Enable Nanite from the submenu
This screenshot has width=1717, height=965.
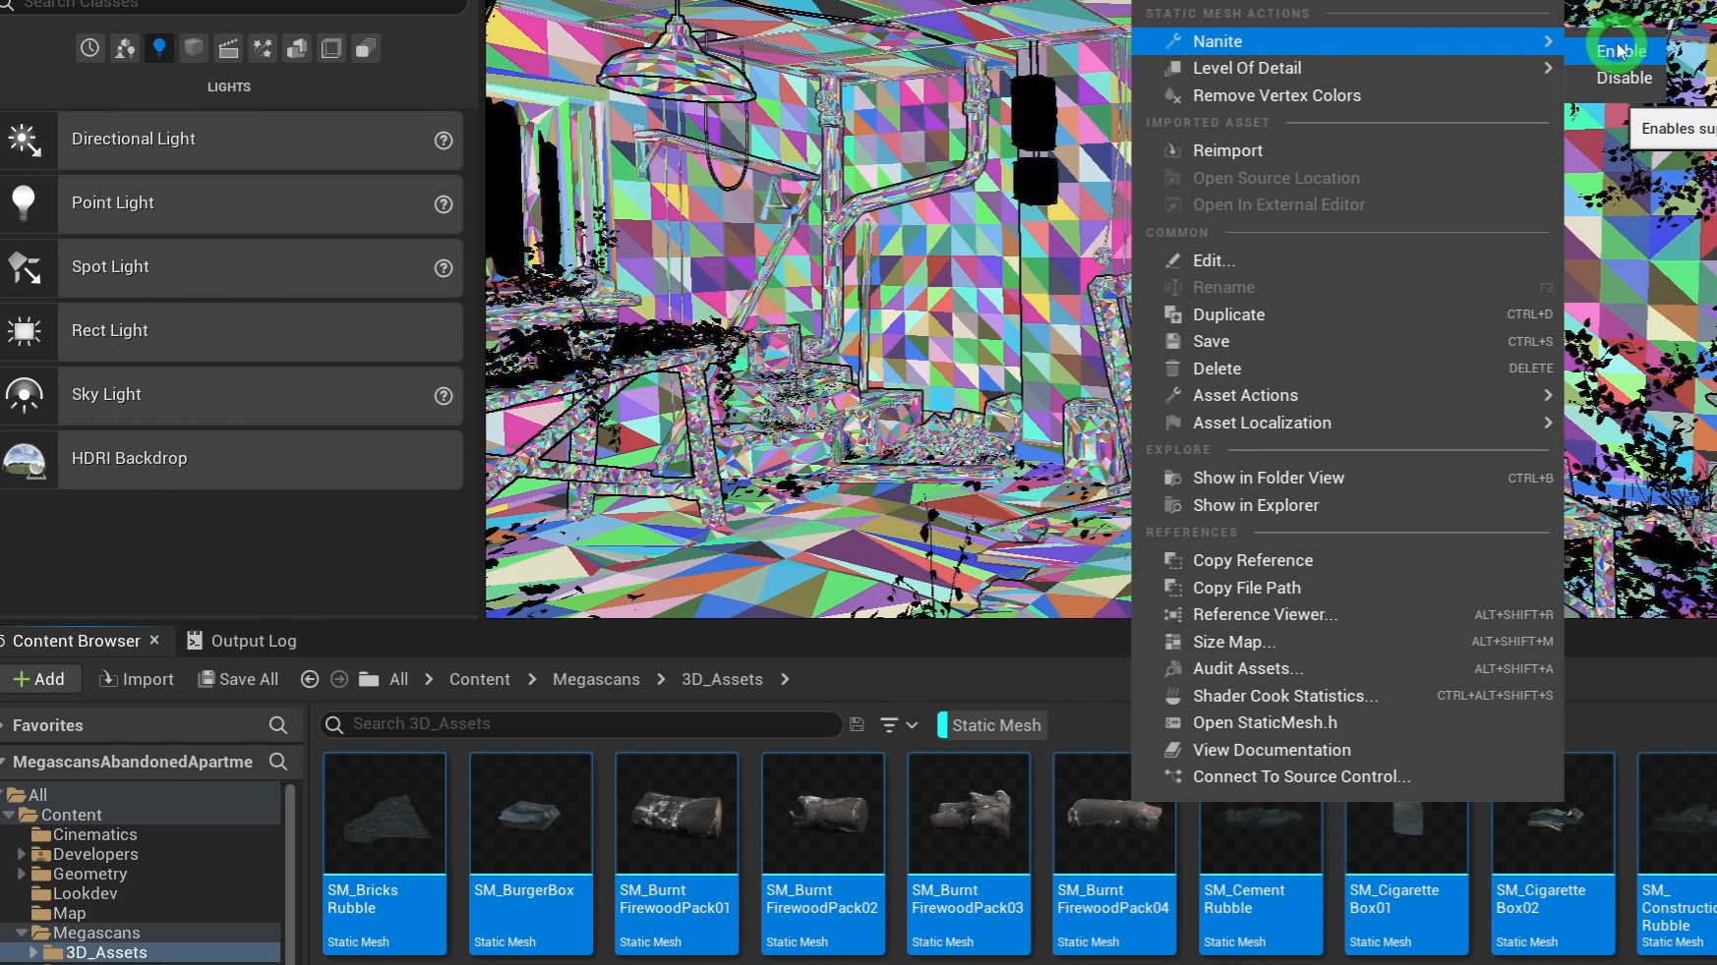tap(1621, 51)
